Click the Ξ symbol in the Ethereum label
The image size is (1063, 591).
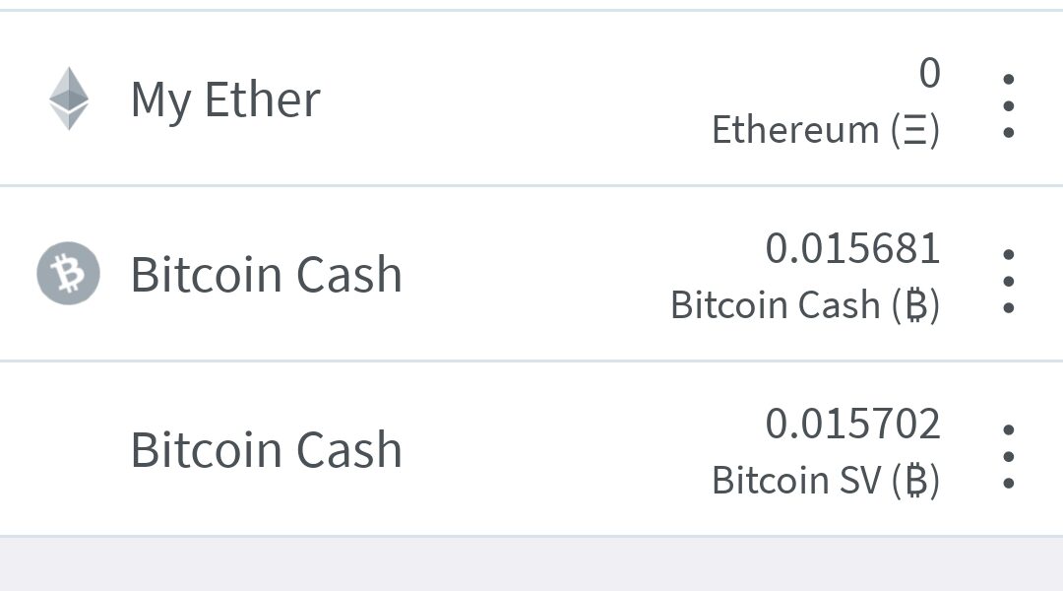click(x=915, y=131)
